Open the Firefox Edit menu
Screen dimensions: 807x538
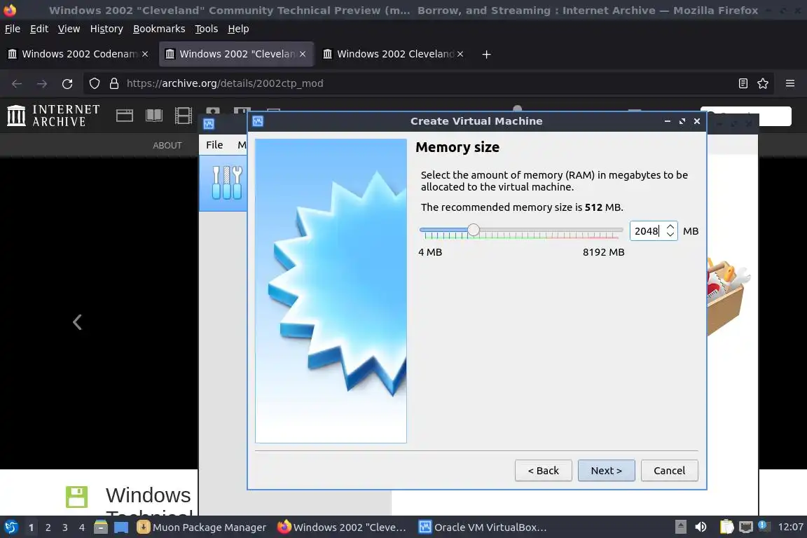coord(39,29)
